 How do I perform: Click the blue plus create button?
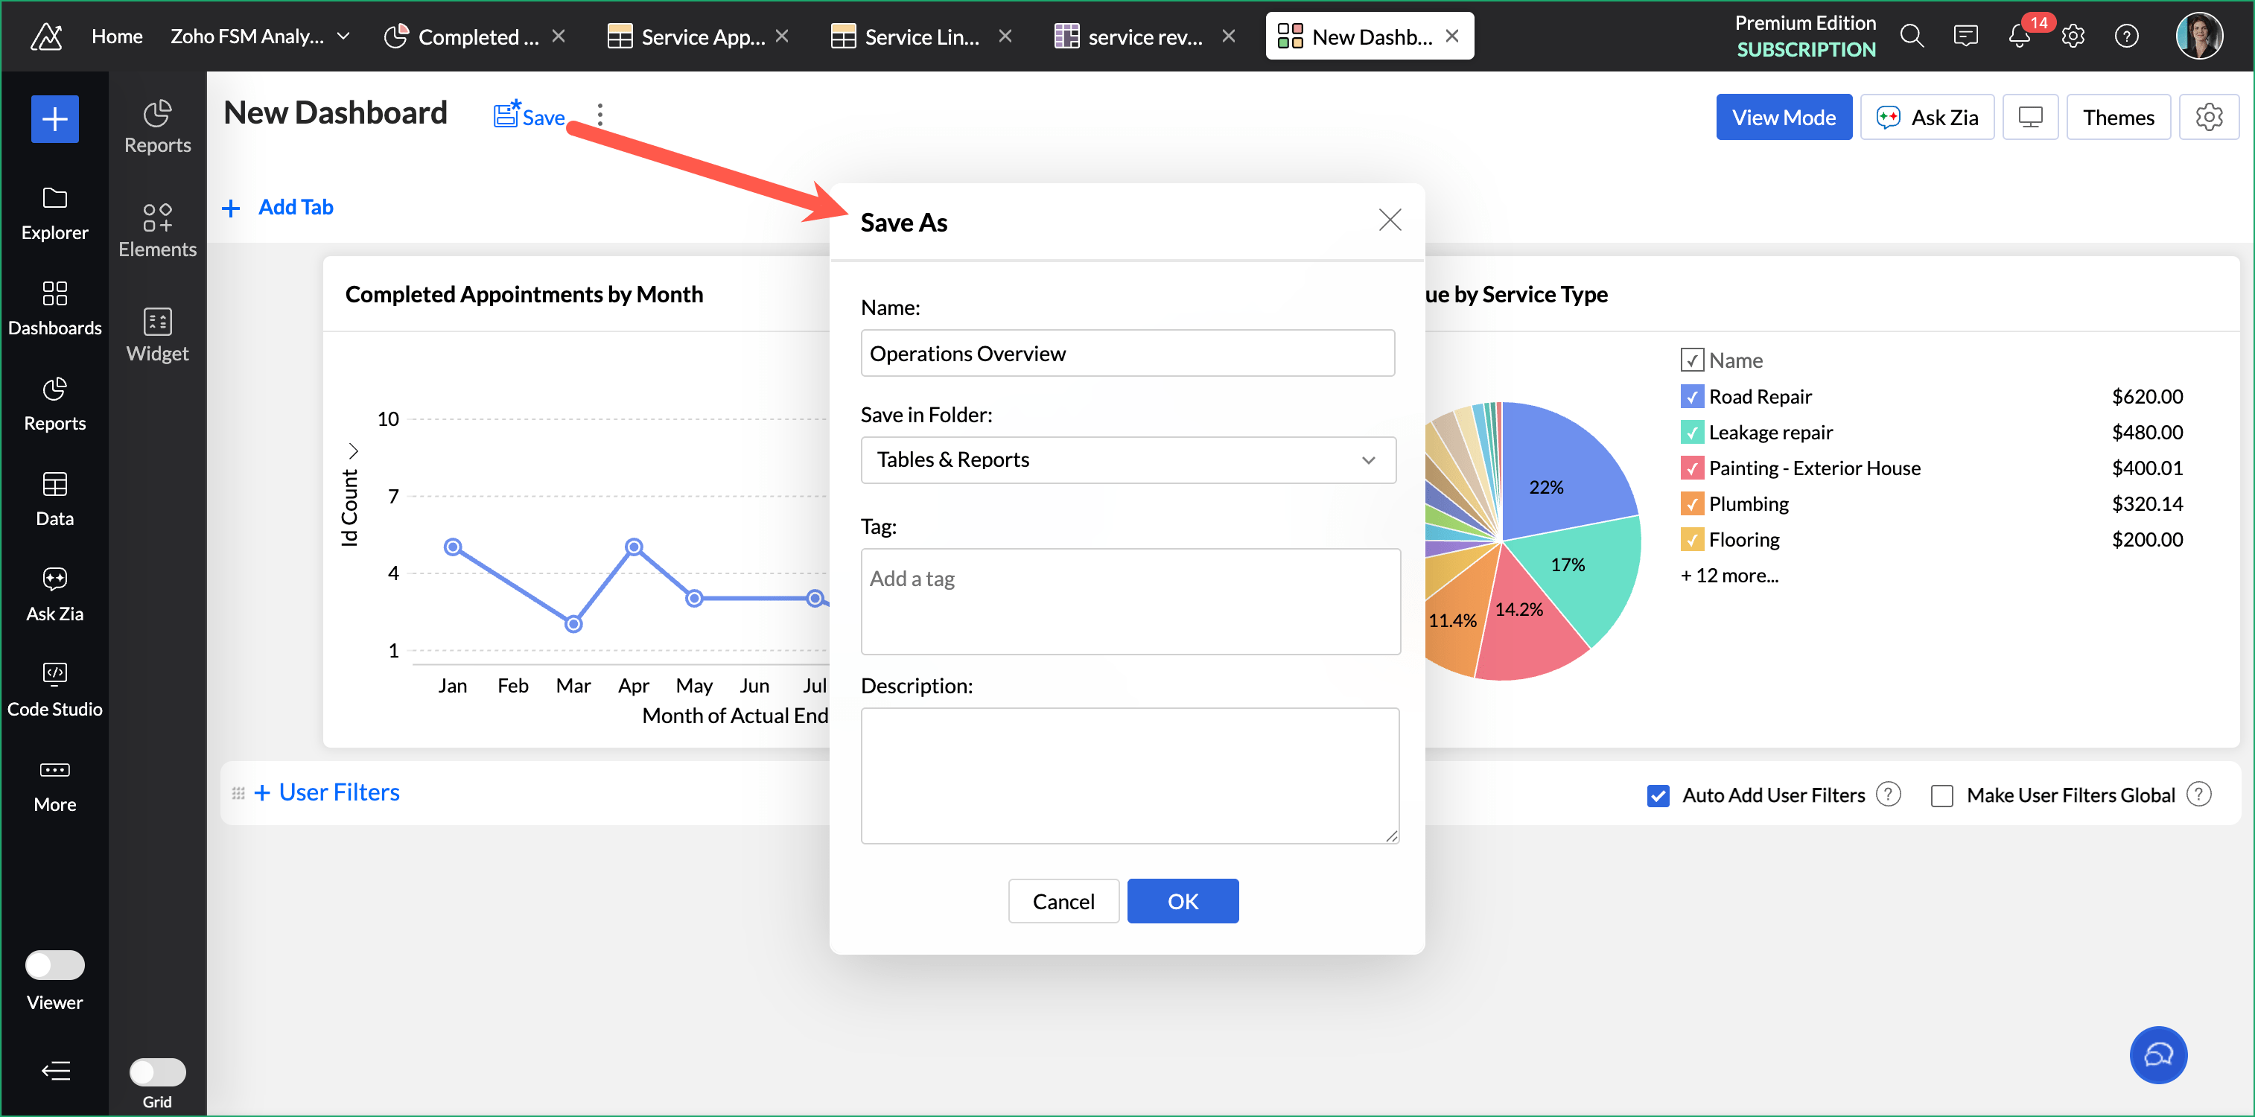point(54,118)
